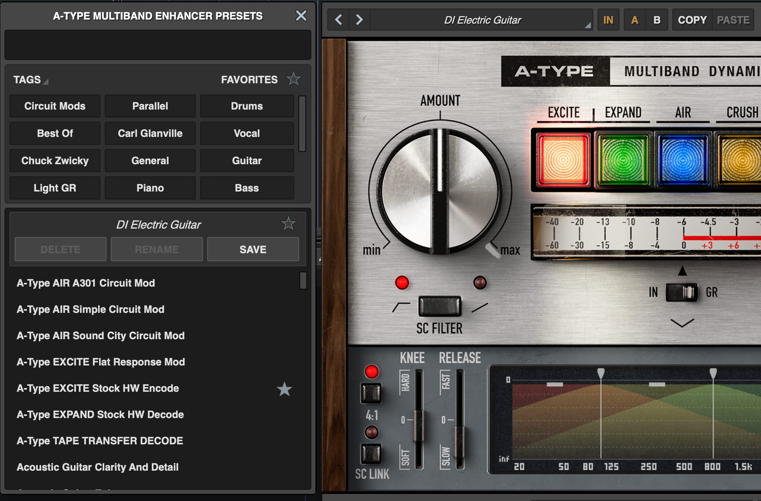Switch to the B compare state
This screenshot has width=761, height=501.
[657, 20]
